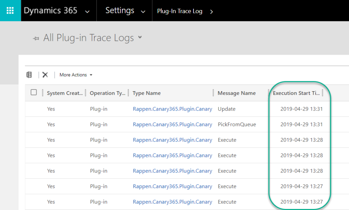This screenshot has width=349, height=210.
Task: Sort by Type Name column header
Action: tap(147, 93)
